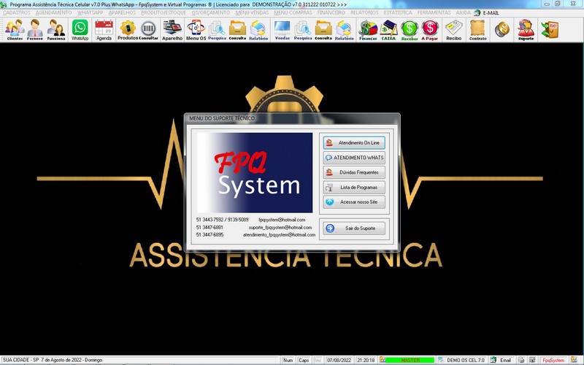Open the Recibo receipt icon
The height and width of the screenshot is (365, 584).
(x=453, y=30)
